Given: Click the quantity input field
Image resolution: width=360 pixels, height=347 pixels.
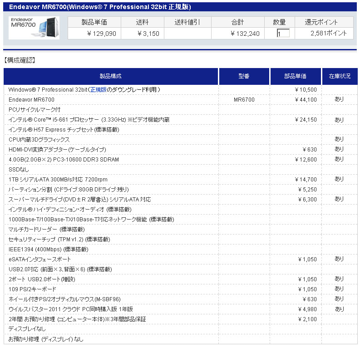Looking at the screenshot, I should (283, 34).
